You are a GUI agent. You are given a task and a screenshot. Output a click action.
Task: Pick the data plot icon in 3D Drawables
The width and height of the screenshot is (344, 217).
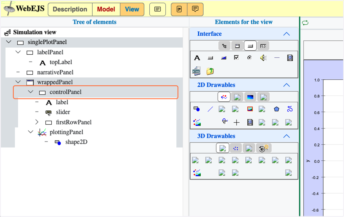click(x=197, y=173)
